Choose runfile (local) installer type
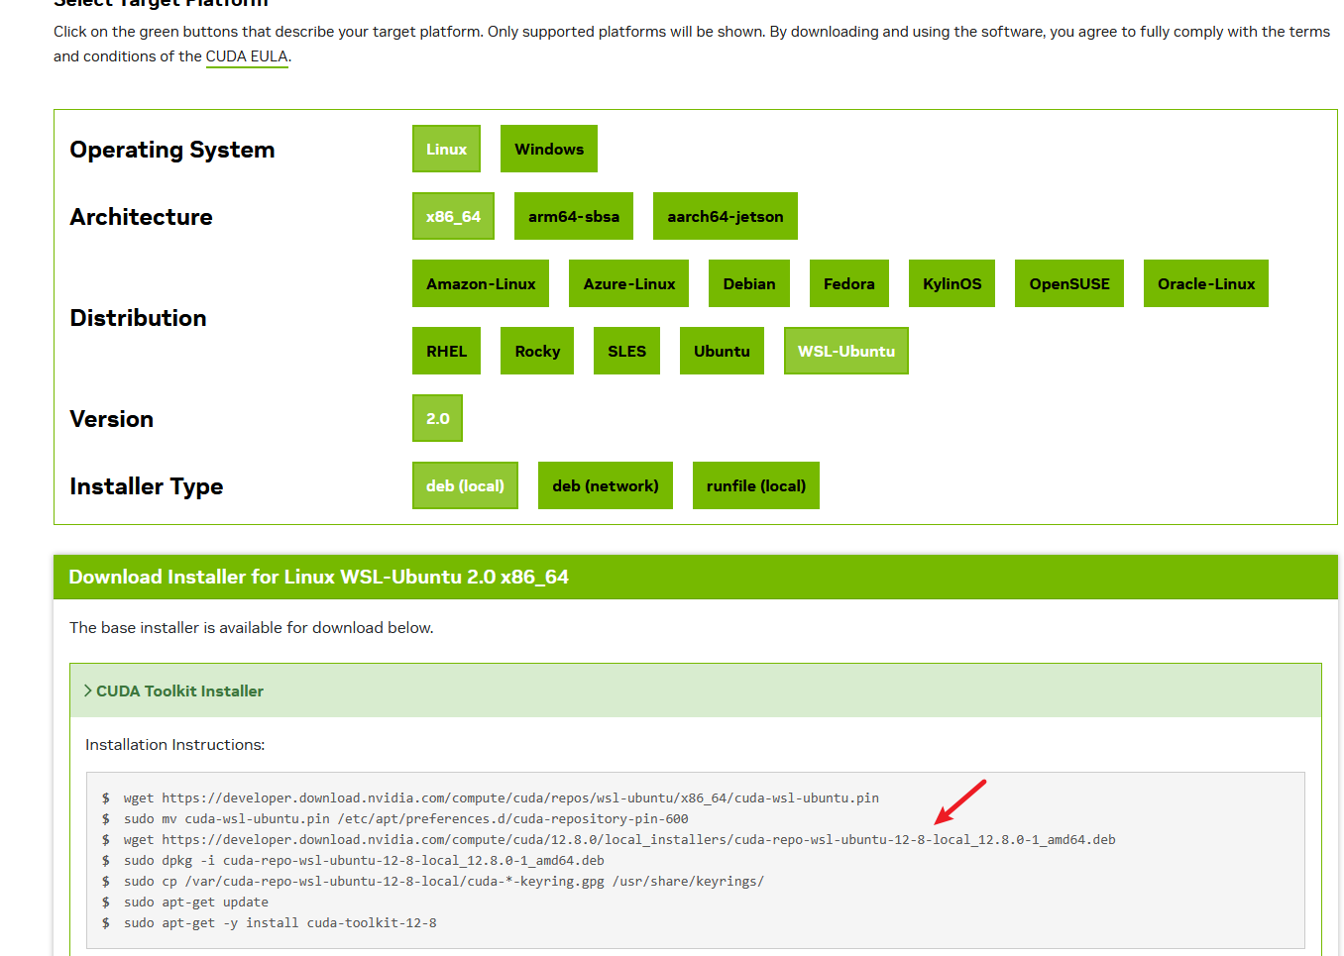 755,485
